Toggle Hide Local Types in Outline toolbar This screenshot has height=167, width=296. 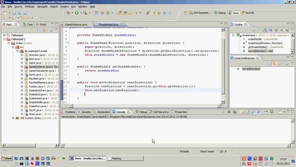click(x=287, y=30)
